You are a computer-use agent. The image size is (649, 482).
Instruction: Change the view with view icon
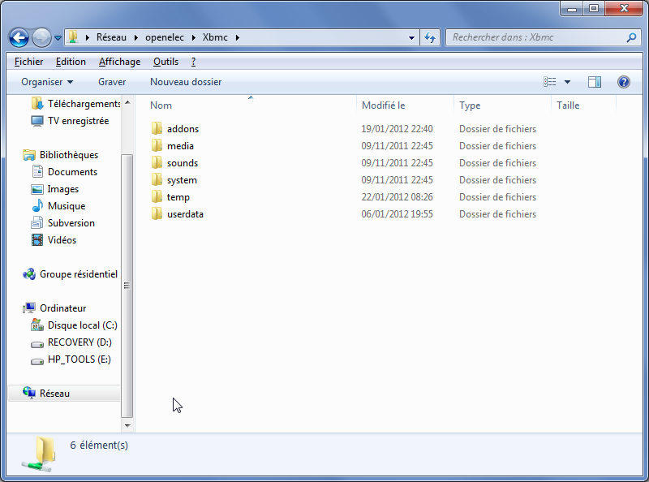point(550,82)
